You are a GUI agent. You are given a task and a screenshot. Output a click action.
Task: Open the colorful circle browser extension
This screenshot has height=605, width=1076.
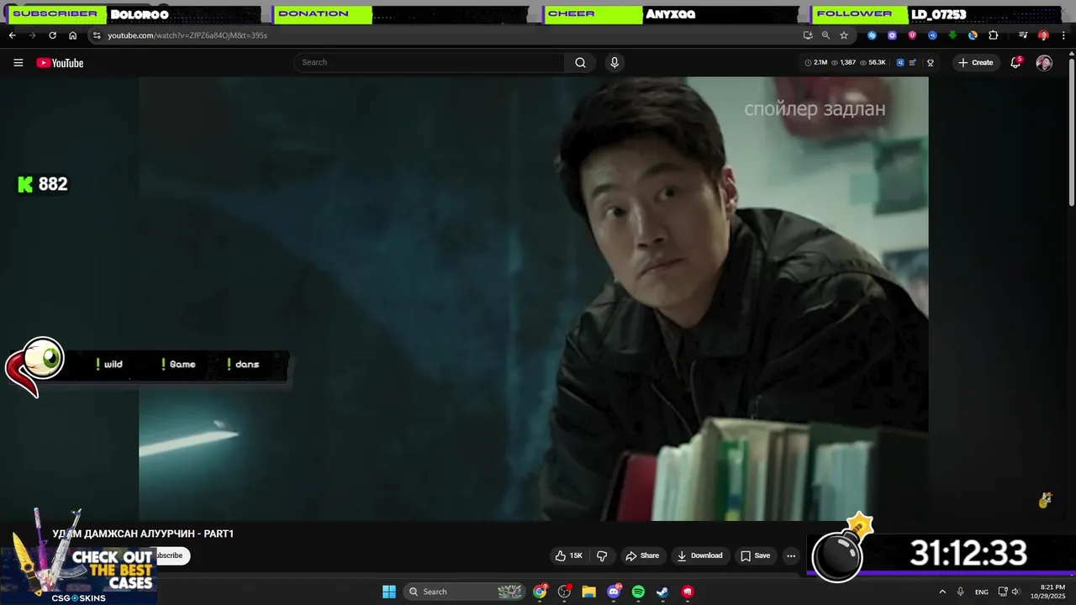click(x=973, y=35)
